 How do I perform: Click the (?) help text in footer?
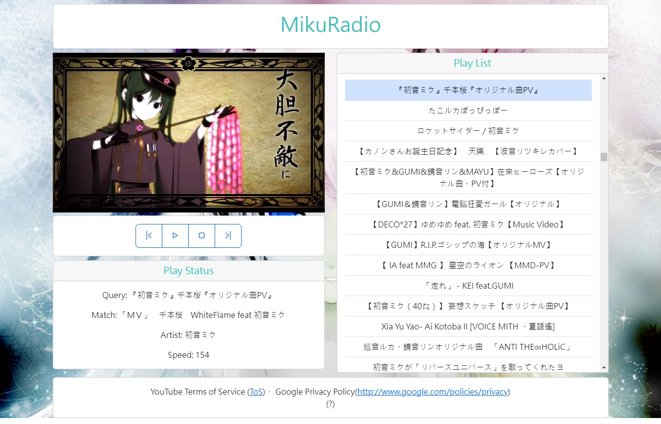330,404
